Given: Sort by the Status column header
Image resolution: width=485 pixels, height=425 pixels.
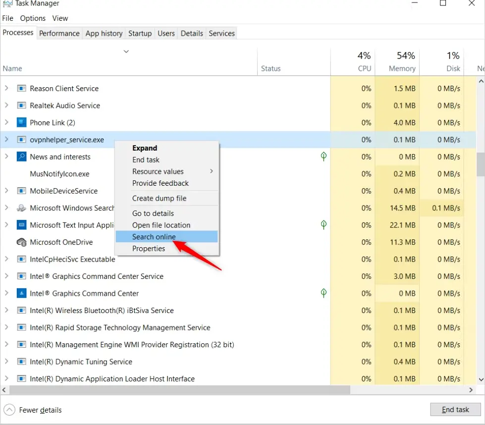Looking at the screenshot, I should (294, 62).
